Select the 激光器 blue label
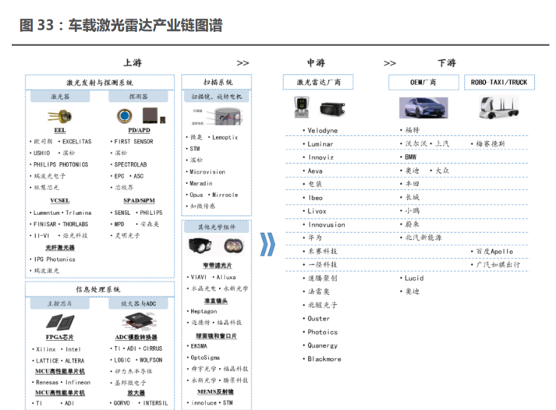The image size is (556, 410). click(60, 97)
